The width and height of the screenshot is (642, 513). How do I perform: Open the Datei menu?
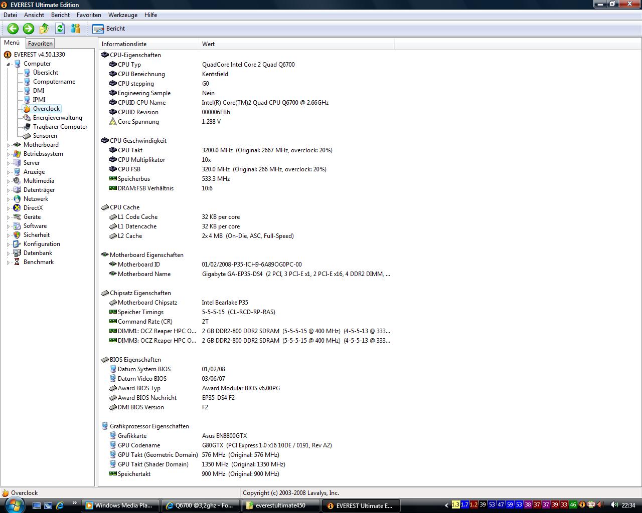pyautogui.click(x=10, y=15)
